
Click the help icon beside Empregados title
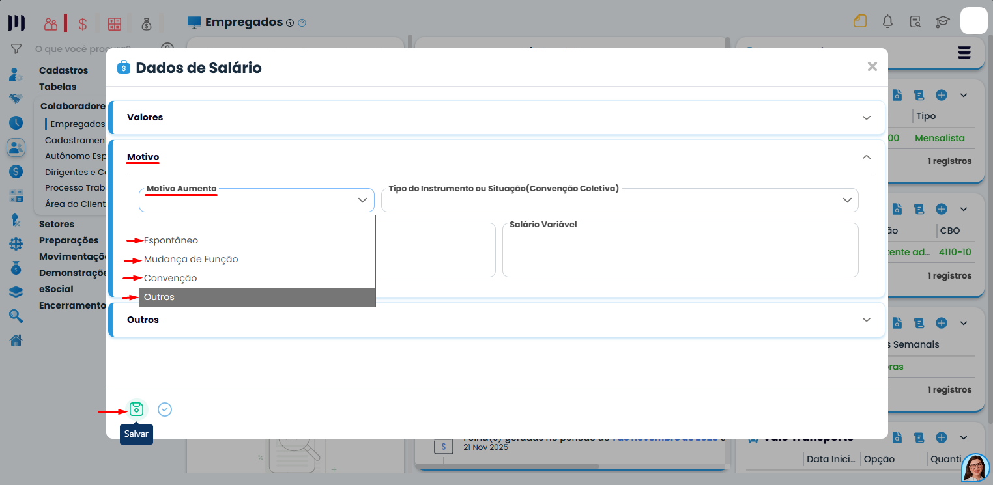pyautogui.click(x=302, y=23)
